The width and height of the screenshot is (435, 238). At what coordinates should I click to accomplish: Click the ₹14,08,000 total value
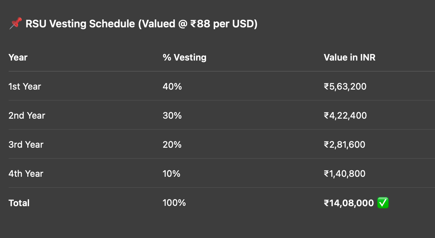pyautogui.click(x=349, y=203)
